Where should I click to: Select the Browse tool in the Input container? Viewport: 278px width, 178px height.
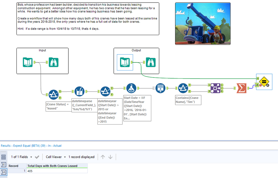point(53,62)
